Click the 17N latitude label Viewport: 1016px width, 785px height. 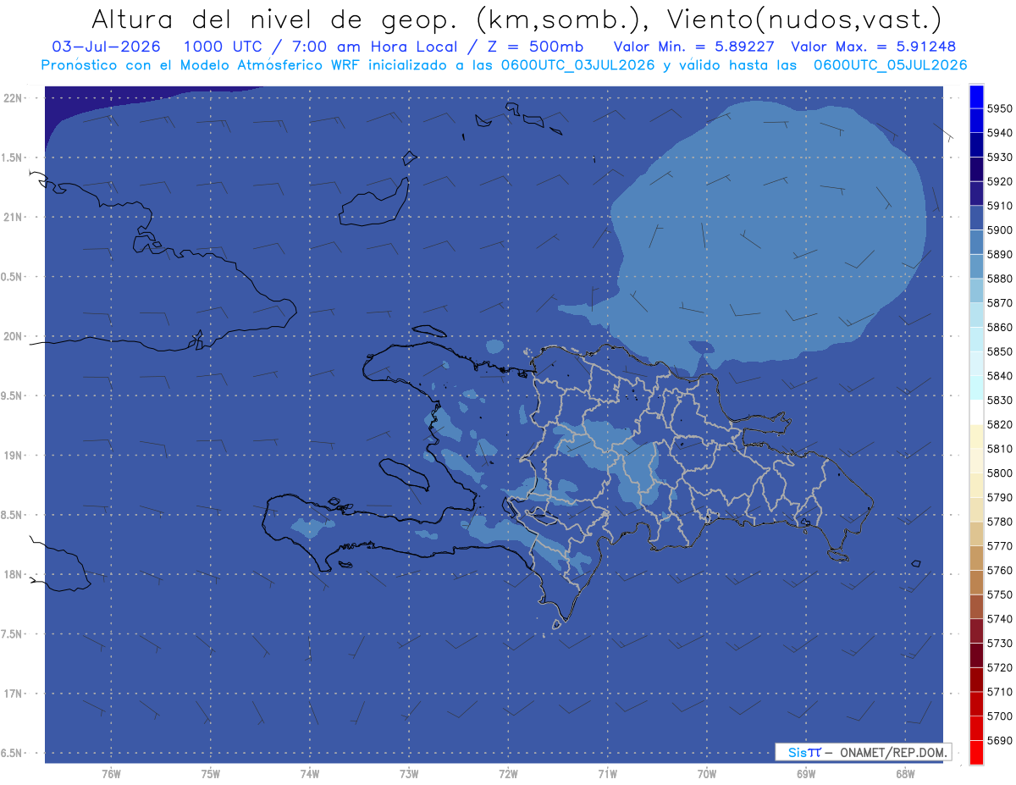click(12, 694)
